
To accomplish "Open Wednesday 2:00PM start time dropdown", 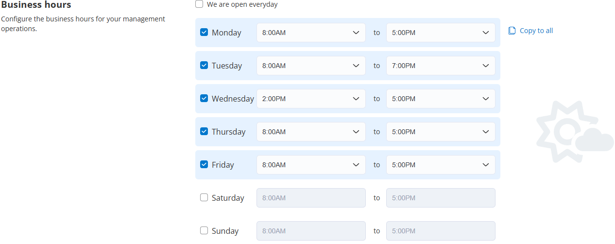I will [x=311, y=99].
